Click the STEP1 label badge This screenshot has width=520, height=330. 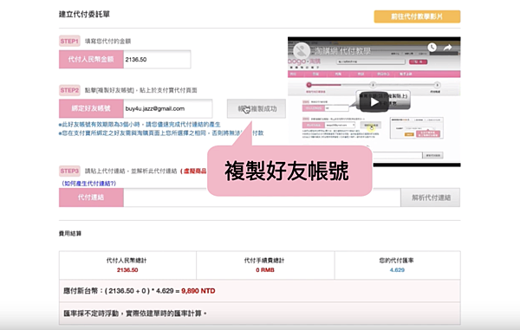[69, 41]
